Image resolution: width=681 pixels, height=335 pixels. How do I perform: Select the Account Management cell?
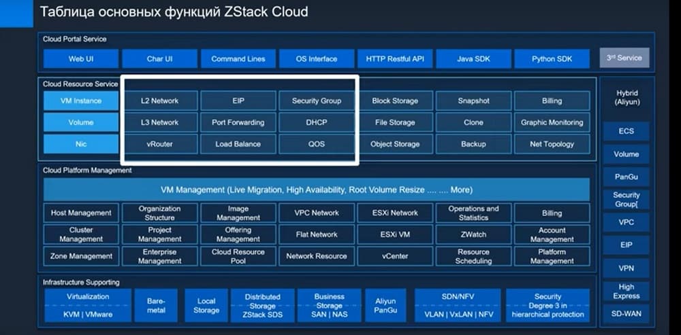552,234
